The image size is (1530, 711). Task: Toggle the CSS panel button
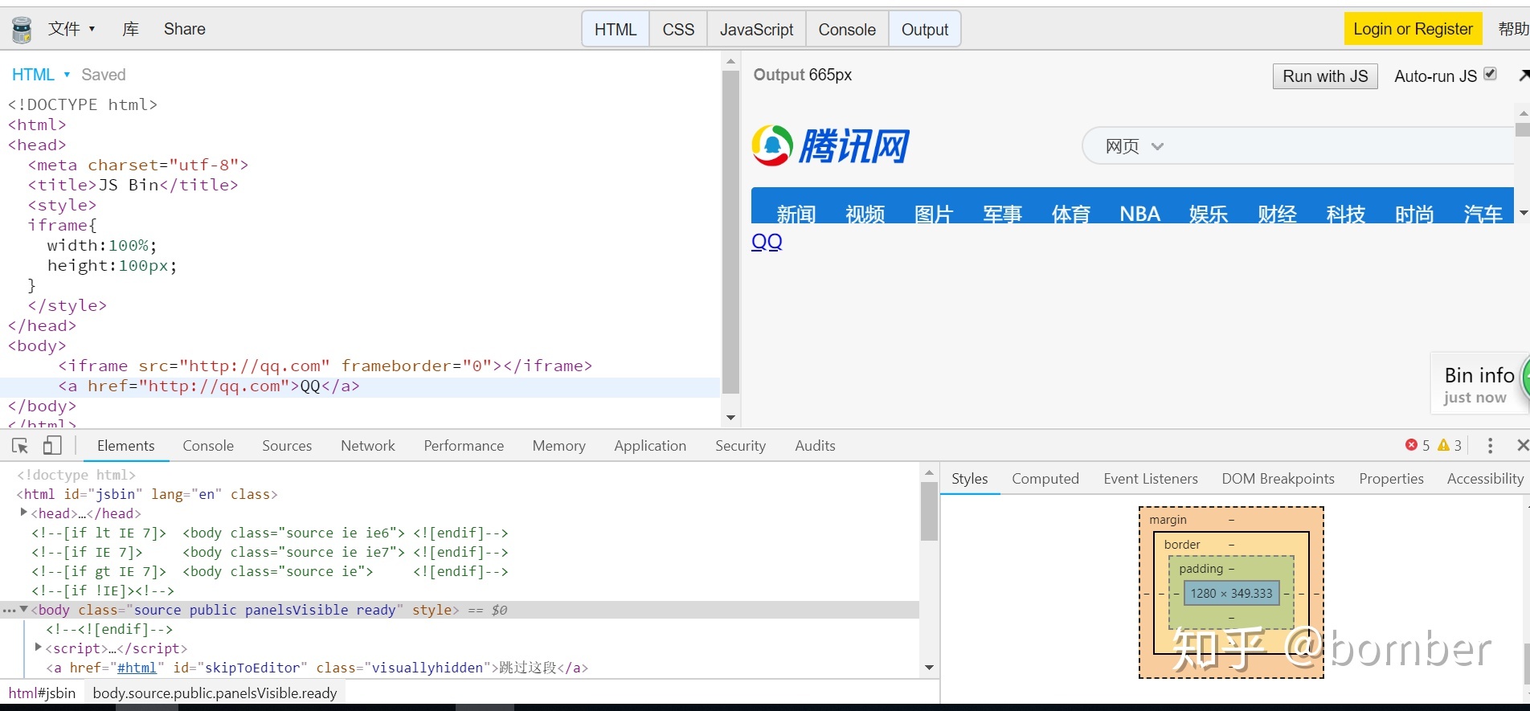coord(678,30)
